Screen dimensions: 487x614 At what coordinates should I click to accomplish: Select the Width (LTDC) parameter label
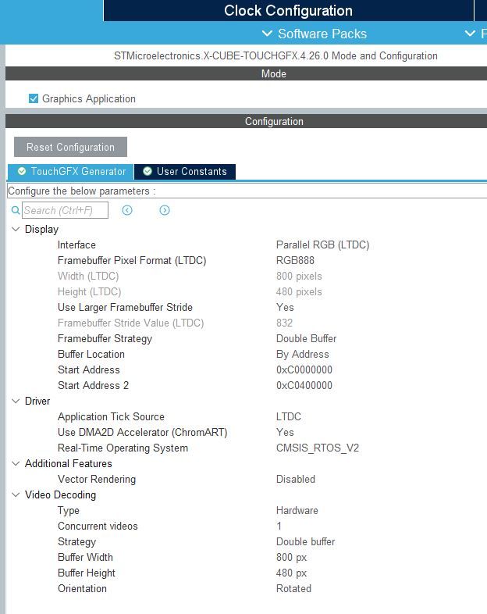pos(88,276)
